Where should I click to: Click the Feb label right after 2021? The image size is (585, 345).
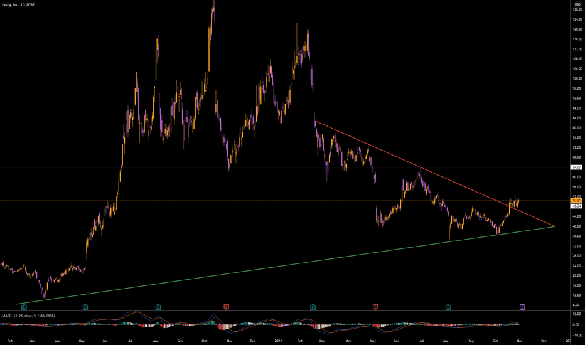click(300, 341)
